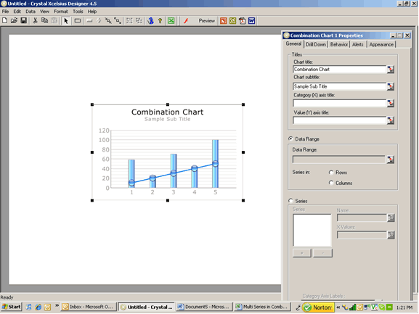Choose Series in Columns

coord(331,183)
